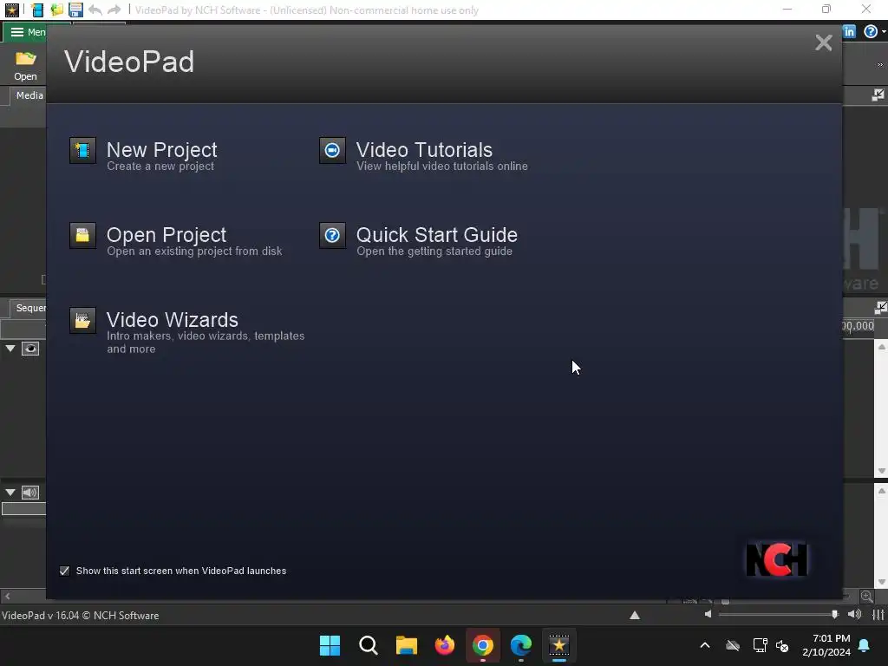The height and width of the screenshot is (666, 888).
Task: Switch to Microsoft Edge on taskbar
Action: [521, 645]
